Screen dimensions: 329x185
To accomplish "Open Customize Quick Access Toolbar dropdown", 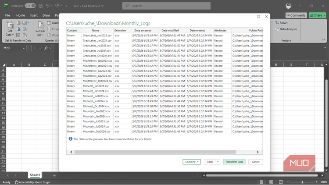I will pyautogui.click(x=66, y=6).
